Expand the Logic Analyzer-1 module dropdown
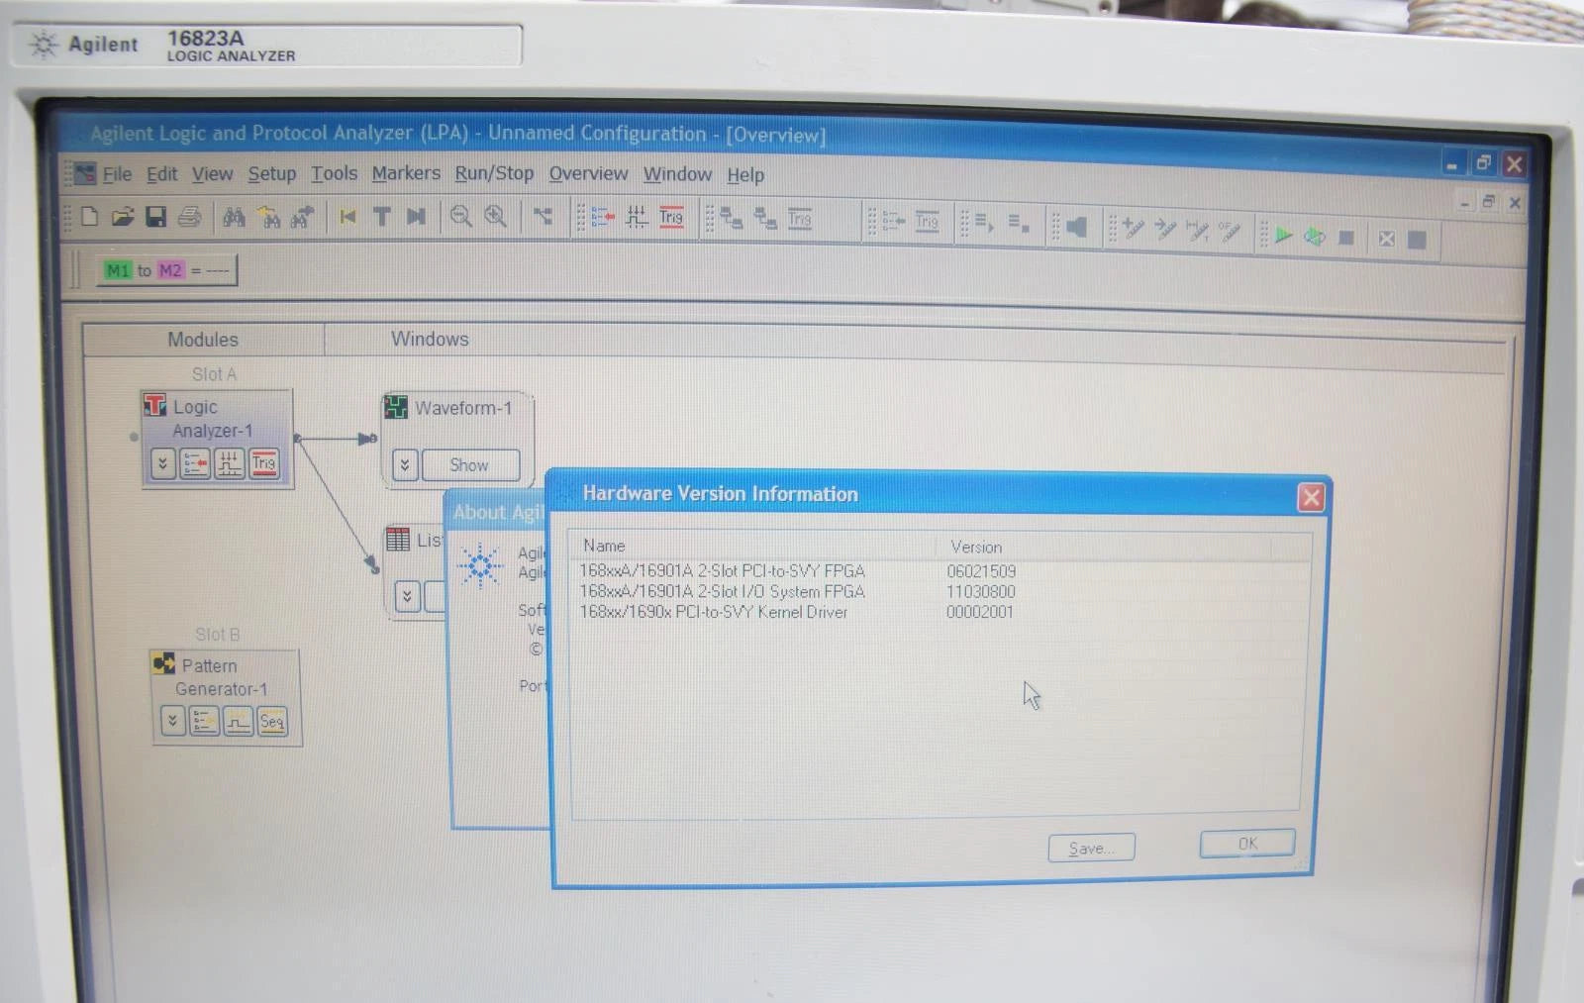 pyautogui.click(x=163, y=463)
